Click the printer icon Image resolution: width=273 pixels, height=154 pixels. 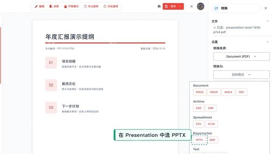[x=159, y=7]
